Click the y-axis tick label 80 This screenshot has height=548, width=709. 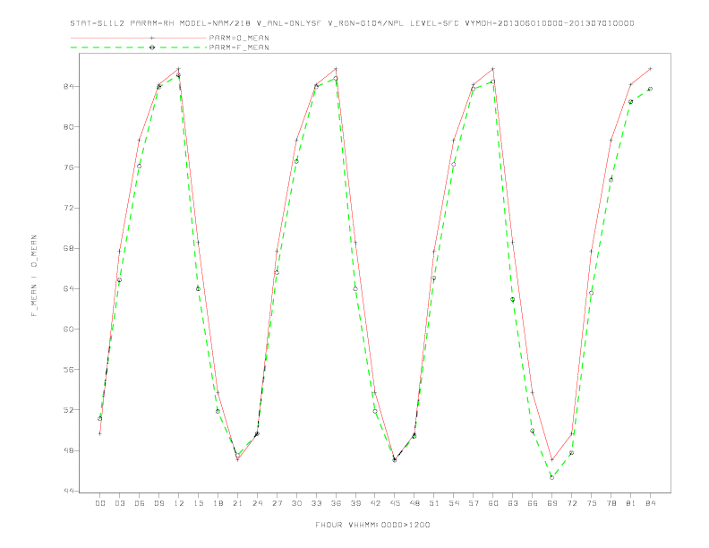[68, 126]
